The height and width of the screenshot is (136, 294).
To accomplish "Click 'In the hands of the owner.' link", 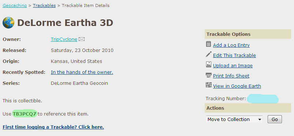I will pyautogui.click(x=82, y=72).
